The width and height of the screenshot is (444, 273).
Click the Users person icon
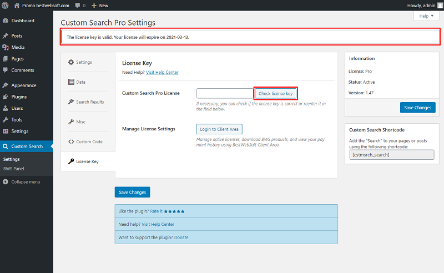[6, 108]
